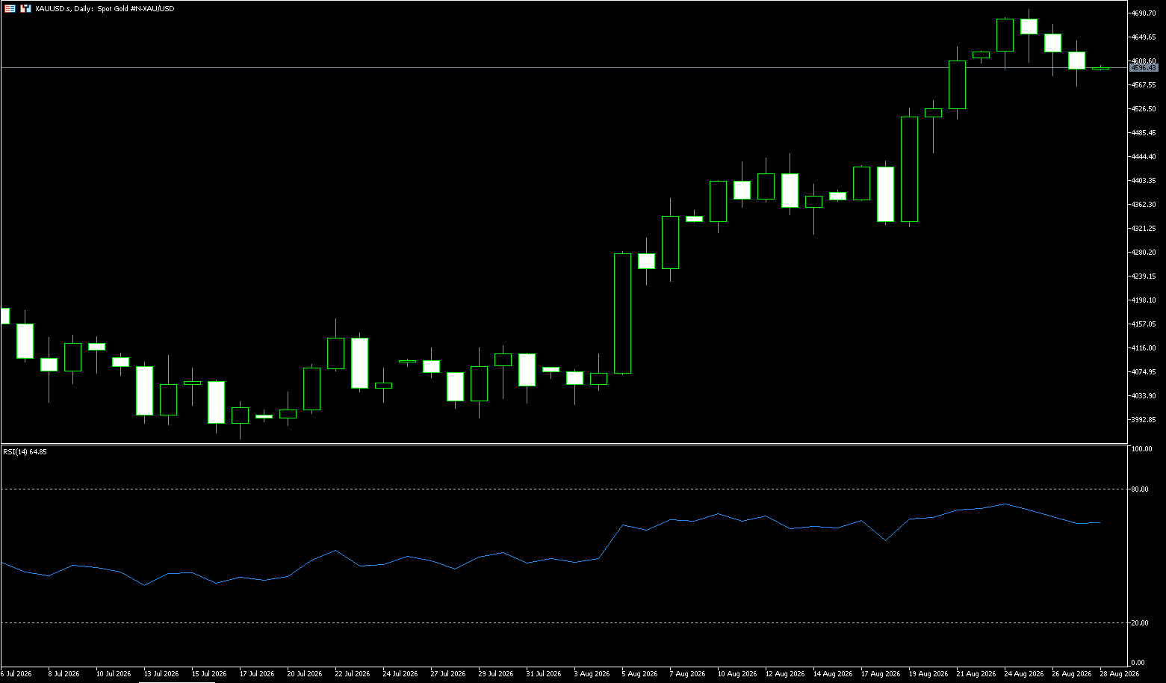The image size is (1166, 683).
Task: Select the 26 Aug 2026 date label
Action: (x=1071, y=674)
